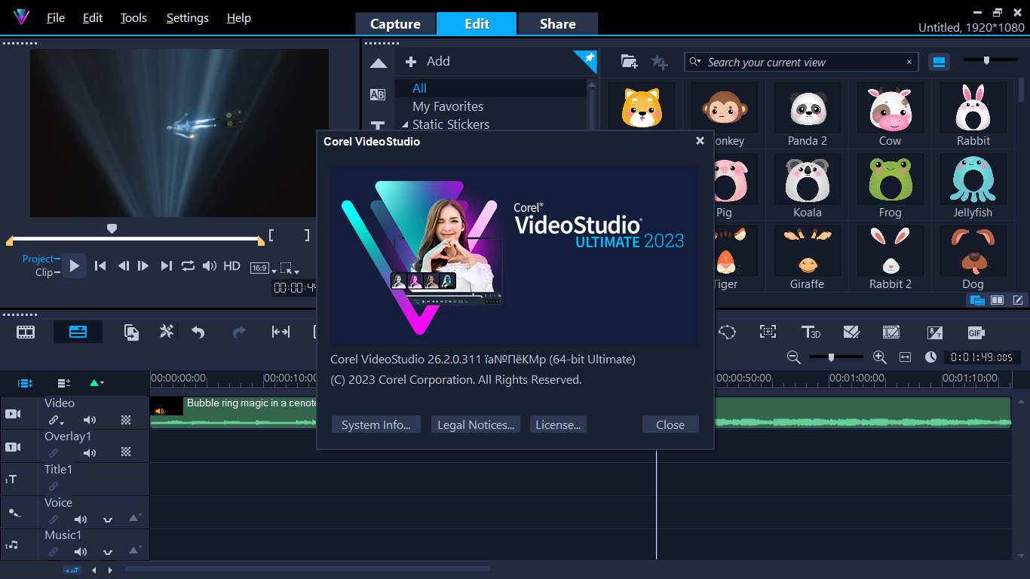The height and width of the screenshot is (579, 1030).
Task: Click the License... button in dialog
Action: click(x=558, y=424)
